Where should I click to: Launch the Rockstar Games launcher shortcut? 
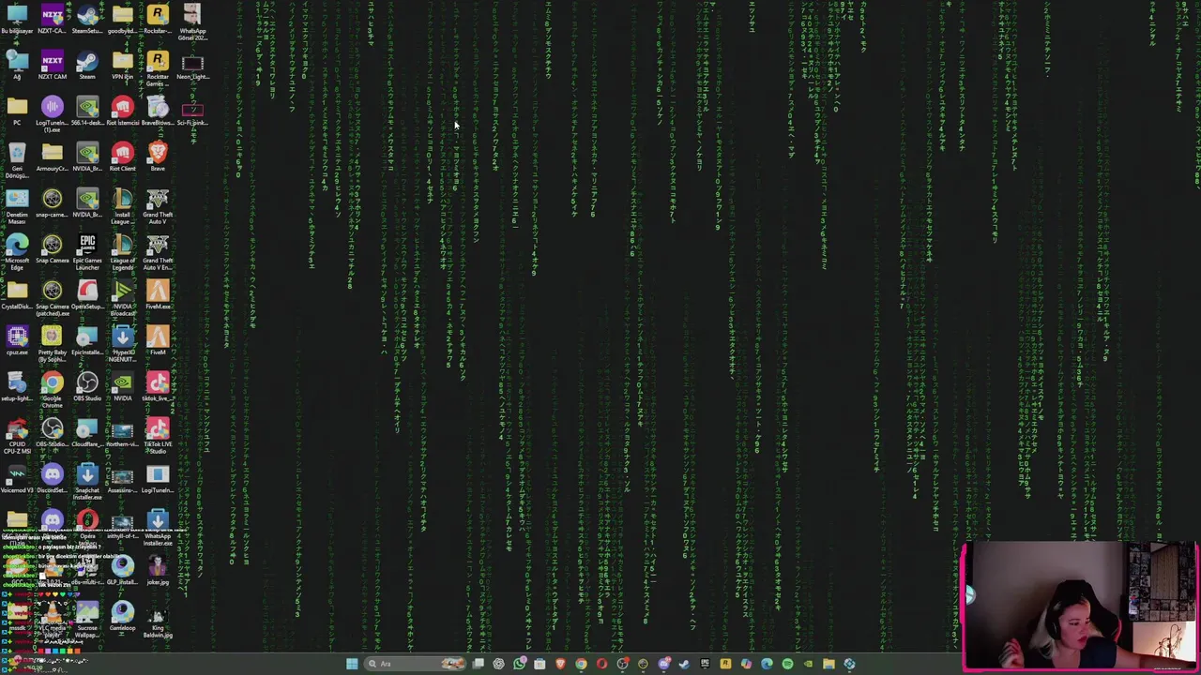(158, 69)
